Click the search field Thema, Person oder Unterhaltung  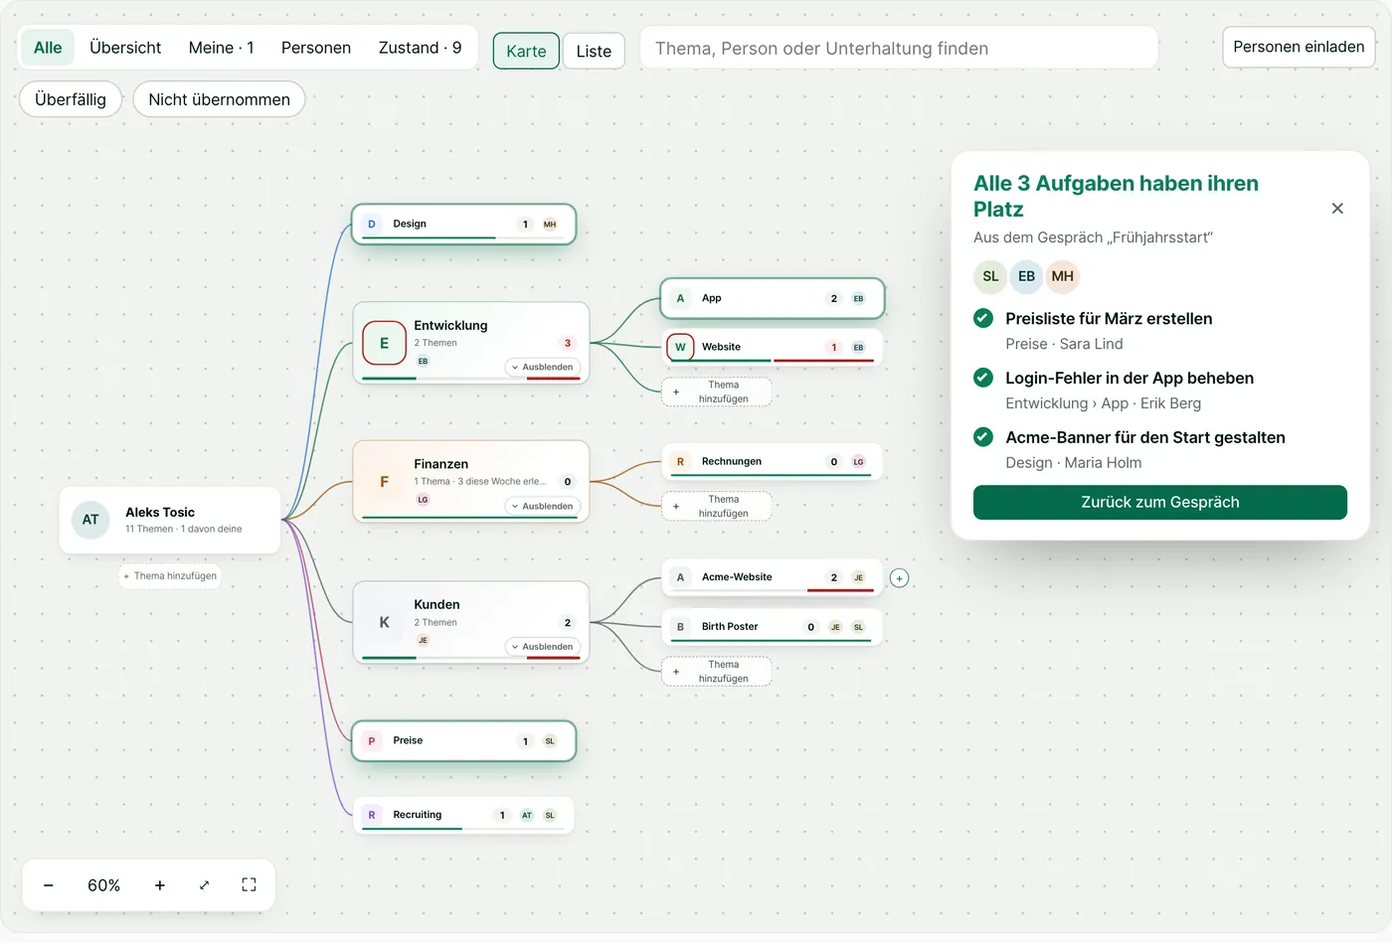(899, 48)
